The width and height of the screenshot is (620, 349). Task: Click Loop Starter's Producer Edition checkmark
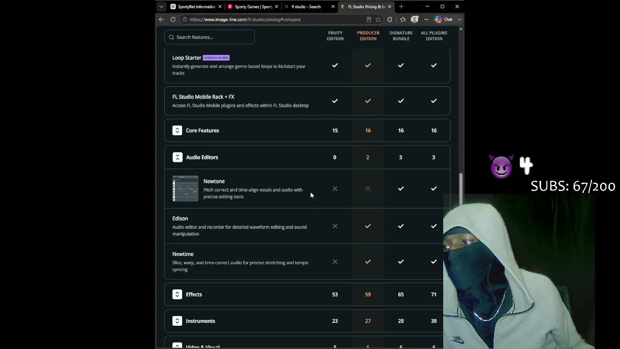(368, 65)
